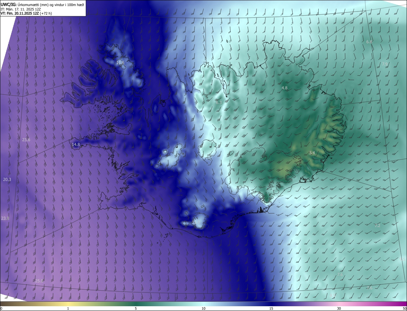Screen dimensions: 407x311
Task: Click the 20.3 value label
Action: pos(7,180)
